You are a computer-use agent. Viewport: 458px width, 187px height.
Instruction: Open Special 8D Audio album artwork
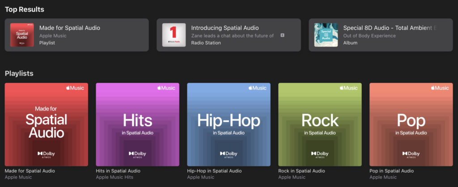point(326,35)
